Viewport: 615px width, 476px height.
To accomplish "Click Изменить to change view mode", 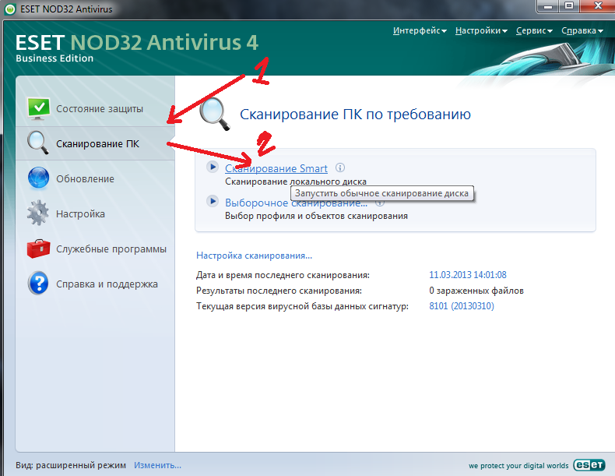I will (158, 465).
